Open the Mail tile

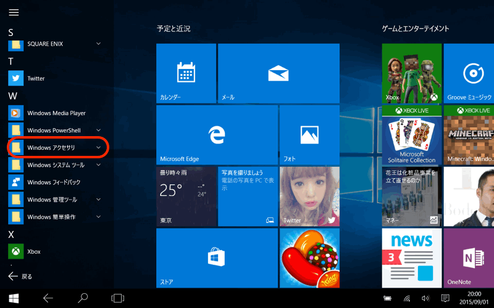[278, 73]
